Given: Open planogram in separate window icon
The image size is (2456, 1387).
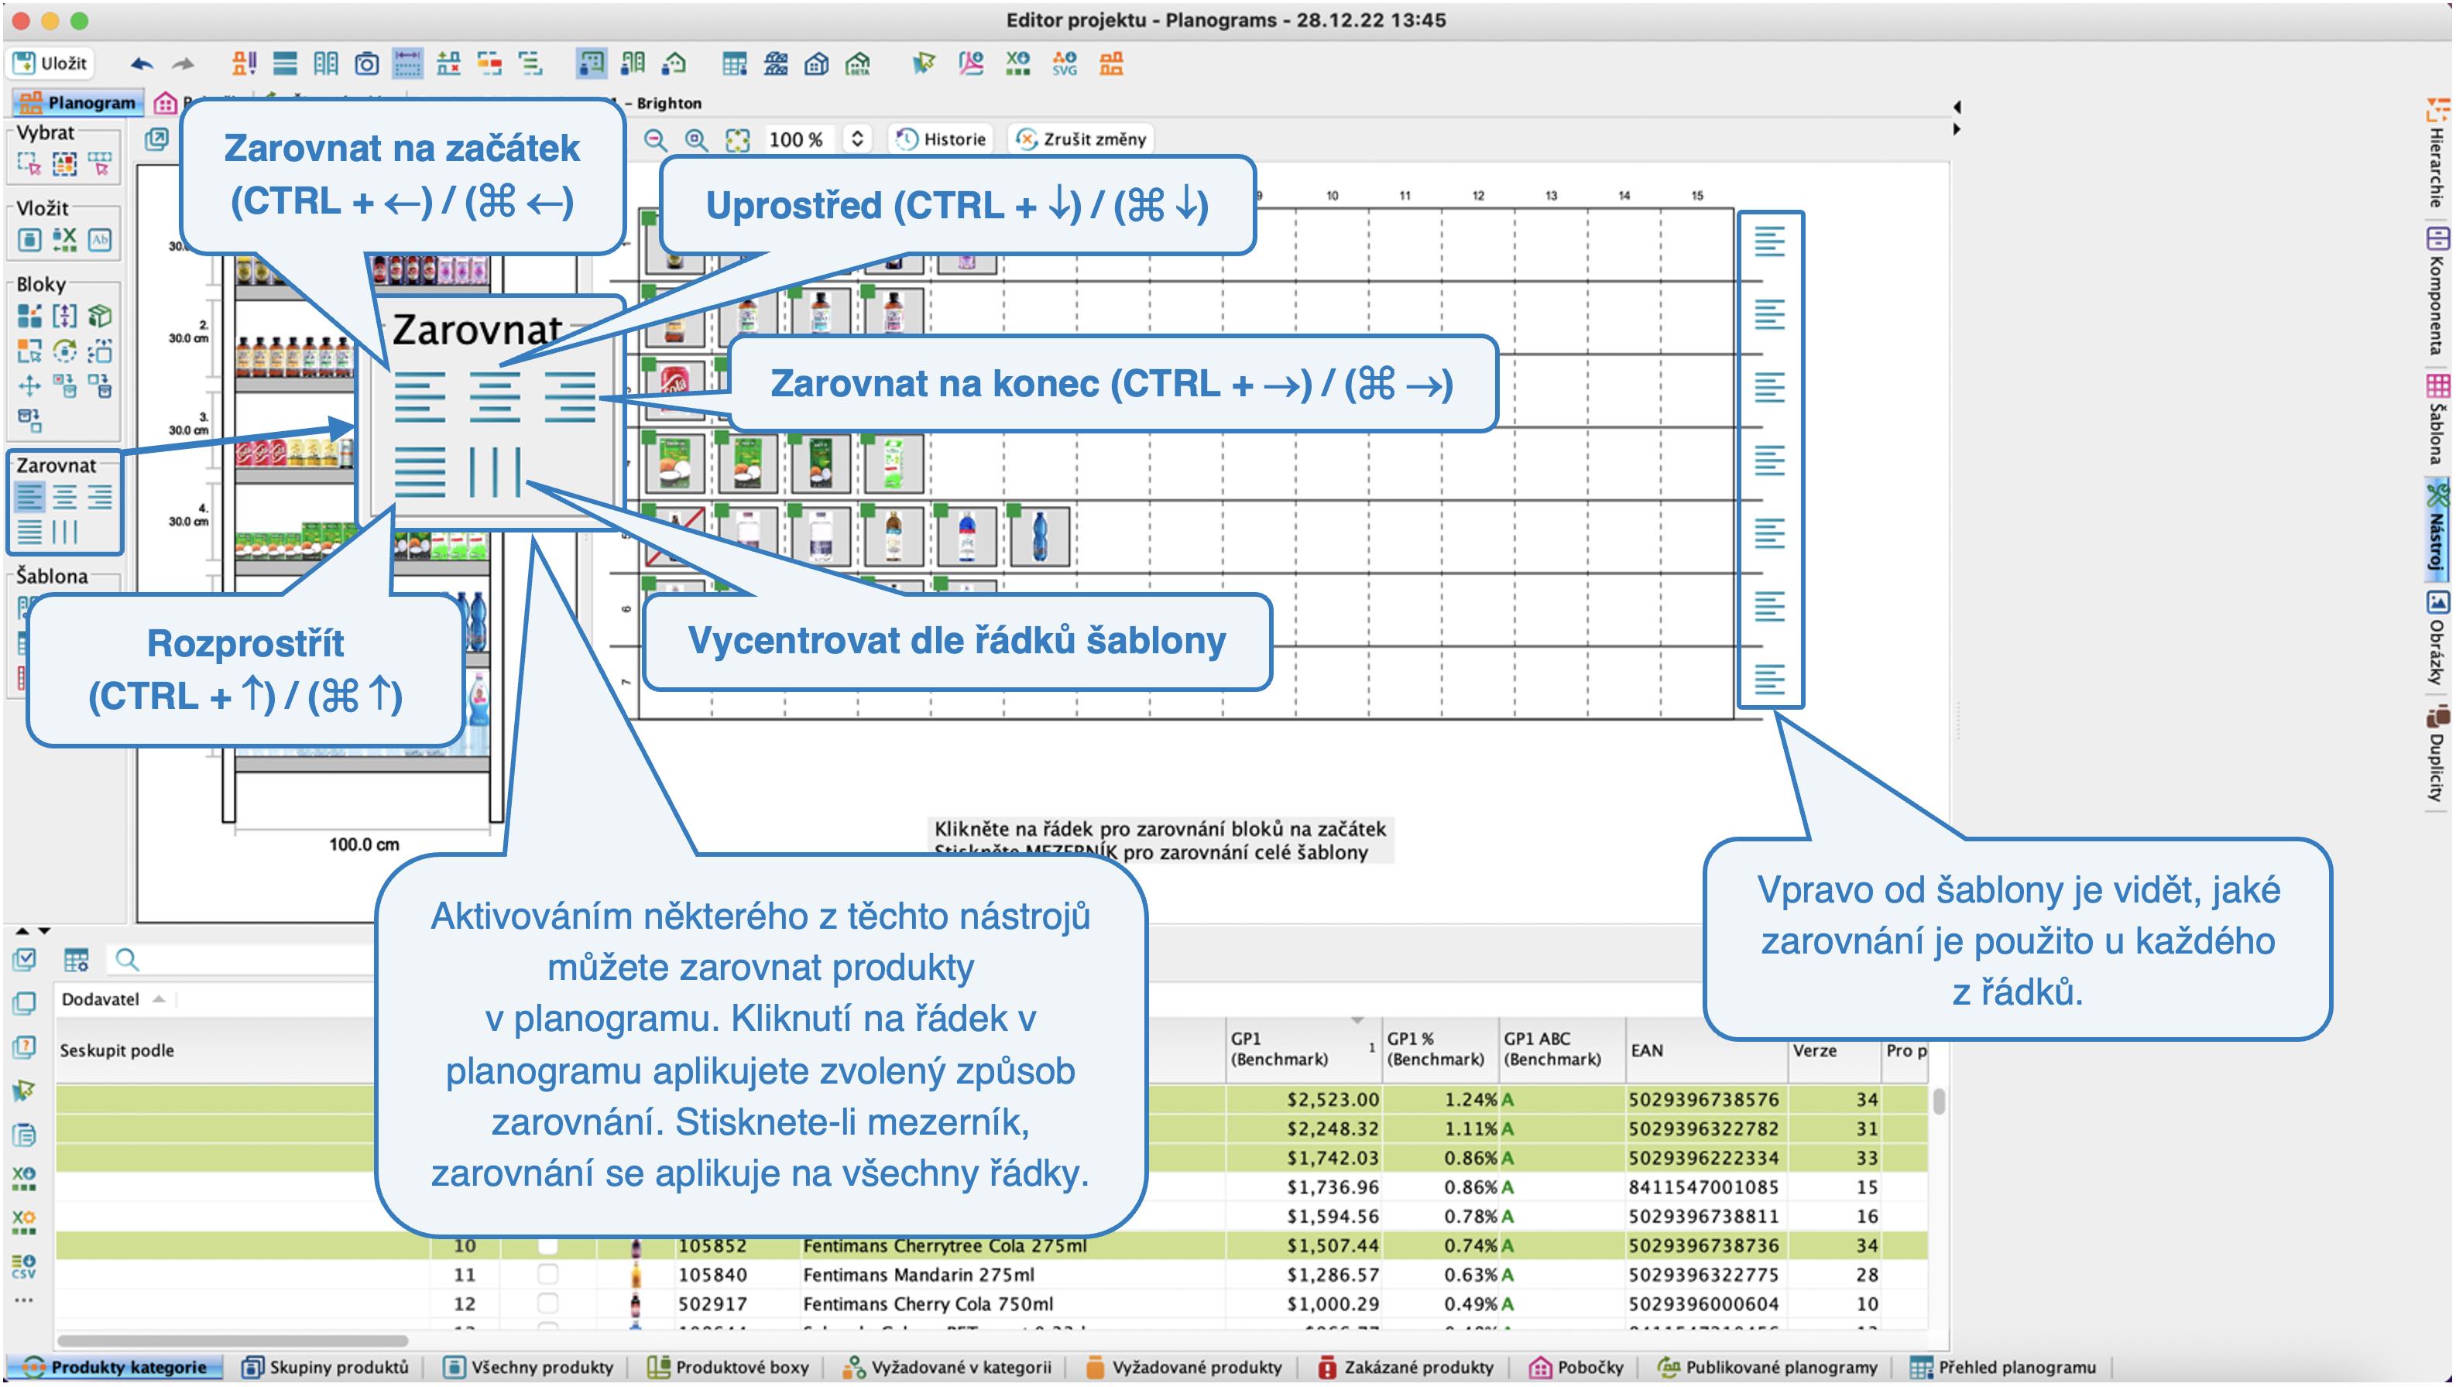Looking at the screenshot, I should tap(156, 139).
